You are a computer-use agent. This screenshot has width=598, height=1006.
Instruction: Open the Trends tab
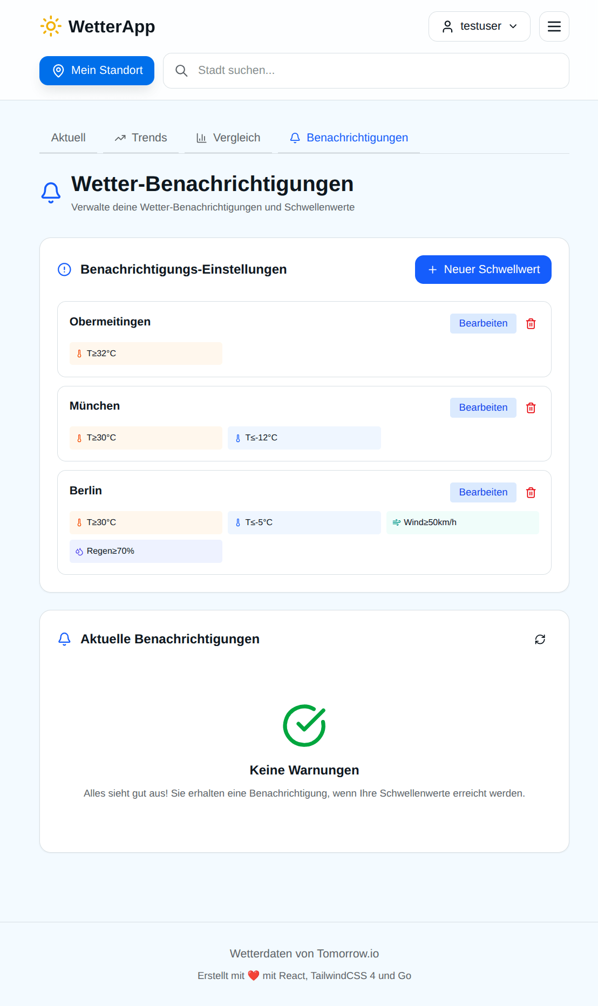click(141, 138)
